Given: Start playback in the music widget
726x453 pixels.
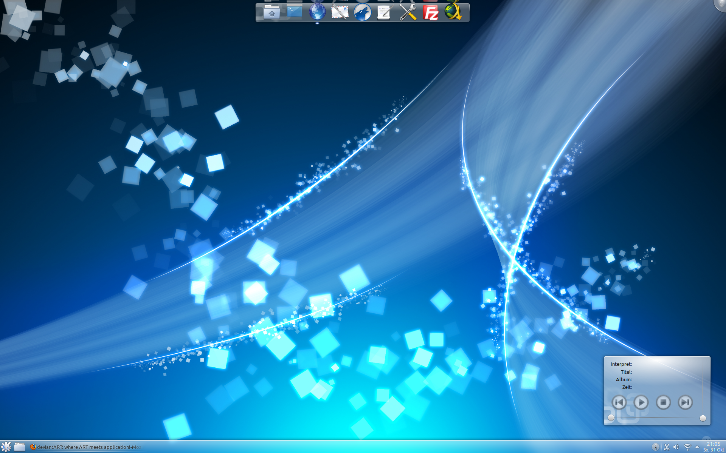Looking at the screenshot, I should [641, 402].
